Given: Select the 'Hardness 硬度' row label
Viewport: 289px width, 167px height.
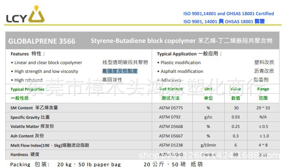Looking at the screenshot, I should (25, 154).
